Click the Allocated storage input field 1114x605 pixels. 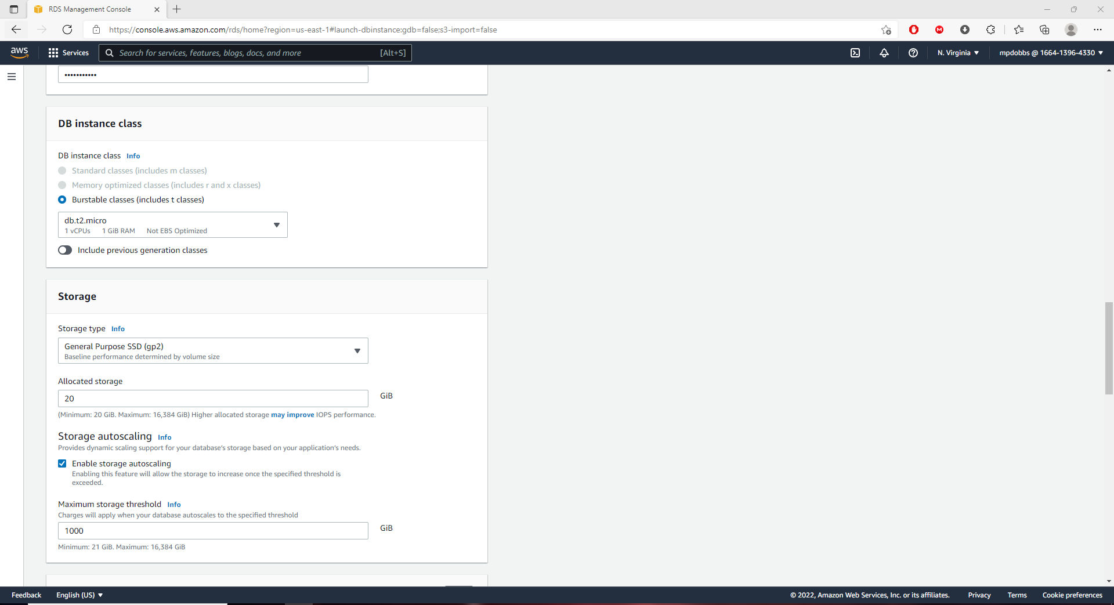point(213,398)
